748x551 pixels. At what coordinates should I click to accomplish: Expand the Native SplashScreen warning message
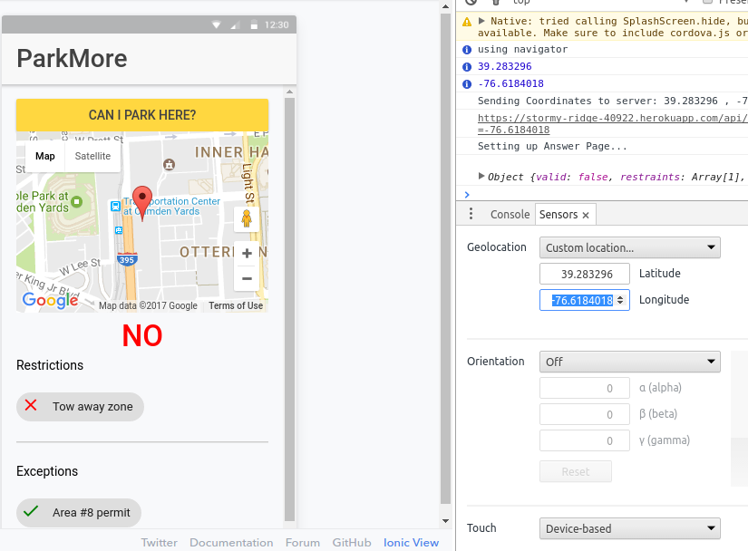click(481, 21)
